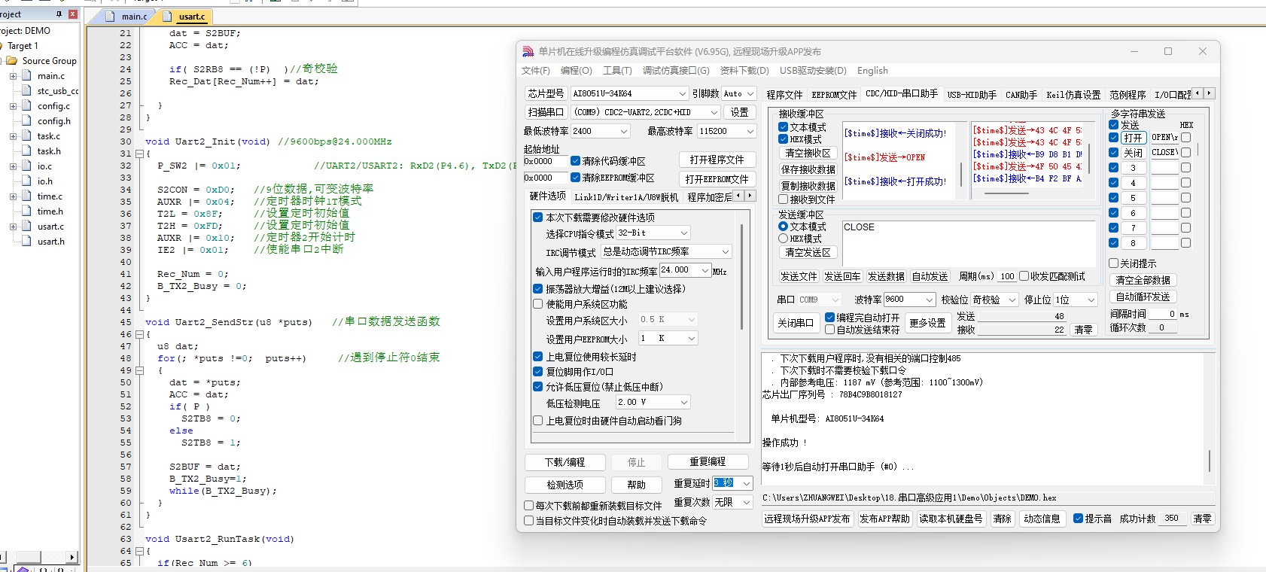Click 间隔时间 input field
This screenshot has height=572, width=1266.
[x=1164, y=314]
